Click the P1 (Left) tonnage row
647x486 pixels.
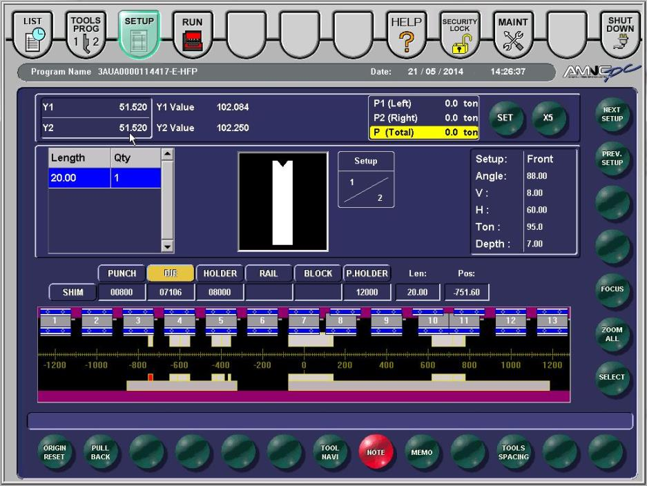pos(424,104)
